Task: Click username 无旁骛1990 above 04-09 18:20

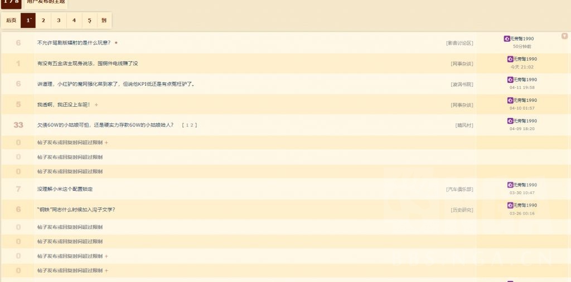Action: pyautogui.click(x=525, y=121)
